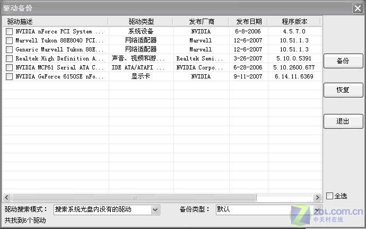Click the version cell 5.10.0.5391
The height and width of the screenshot is (229, 366).
[x=294, y=58]
